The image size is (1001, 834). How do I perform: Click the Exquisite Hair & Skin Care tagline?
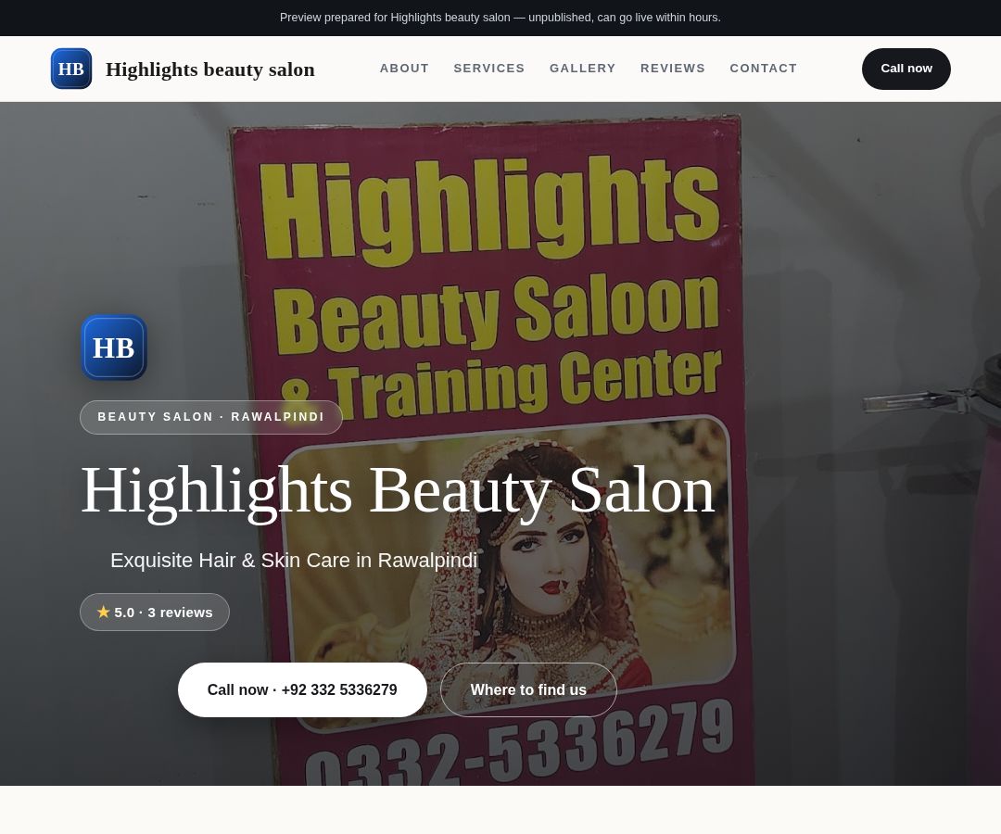pyautogui.click(x=294, y=561)
